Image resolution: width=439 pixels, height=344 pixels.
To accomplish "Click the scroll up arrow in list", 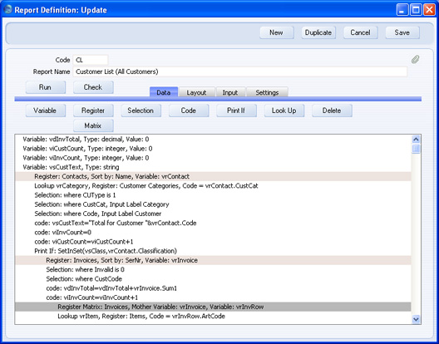I will (416, 139).
